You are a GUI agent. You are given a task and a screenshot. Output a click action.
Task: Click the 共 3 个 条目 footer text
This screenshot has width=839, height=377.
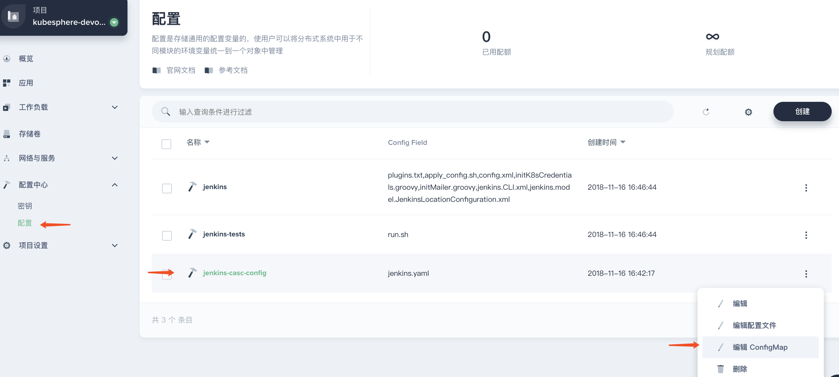[x=172, y=320]
